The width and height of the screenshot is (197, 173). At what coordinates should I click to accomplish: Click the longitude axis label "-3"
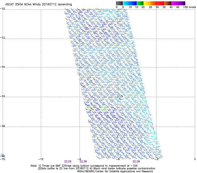(x=157, y=159)
